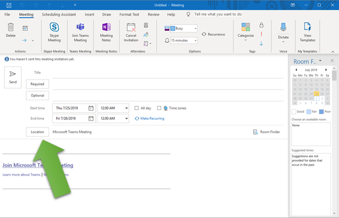Click the Check Names icon in Attendees
The height and width of the screenshot is (218, 339).
coord(146,35)
